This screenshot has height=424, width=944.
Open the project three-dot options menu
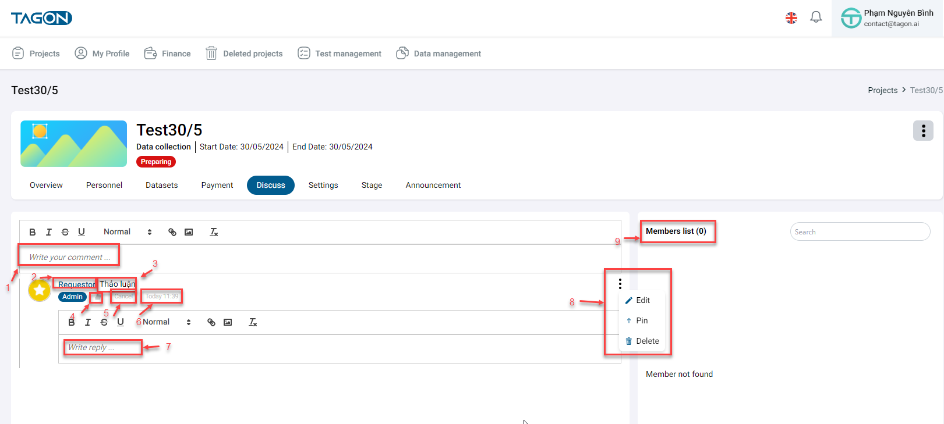pyautogui.click(x=922, y=131)
